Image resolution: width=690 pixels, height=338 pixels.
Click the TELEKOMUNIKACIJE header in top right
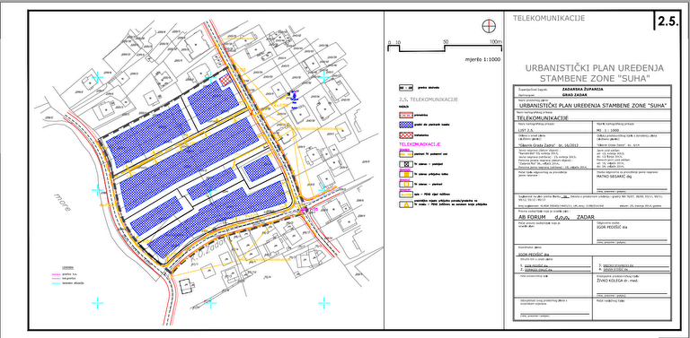[549, 18]
